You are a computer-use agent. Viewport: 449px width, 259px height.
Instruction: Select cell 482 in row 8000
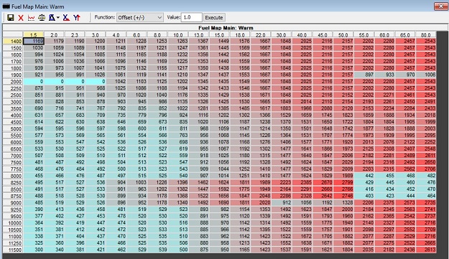point(425,176)
